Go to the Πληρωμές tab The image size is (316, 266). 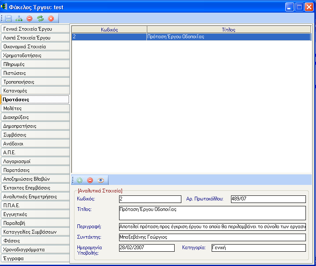(x=35, y=64)
